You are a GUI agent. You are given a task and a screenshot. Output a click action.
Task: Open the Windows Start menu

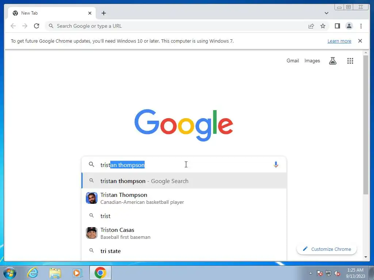click(10, 273)
